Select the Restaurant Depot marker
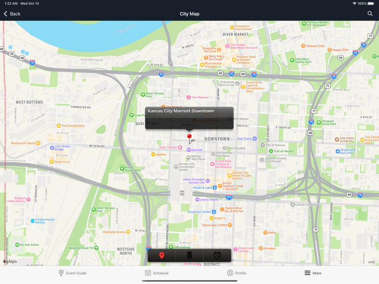379x284 pixels. click(38, 143)
